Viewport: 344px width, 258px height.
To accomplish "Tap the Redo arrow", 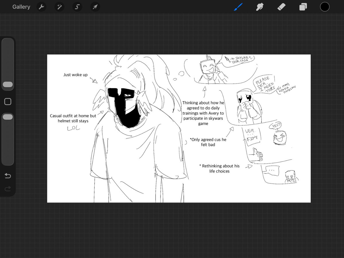I will (8, 188).
